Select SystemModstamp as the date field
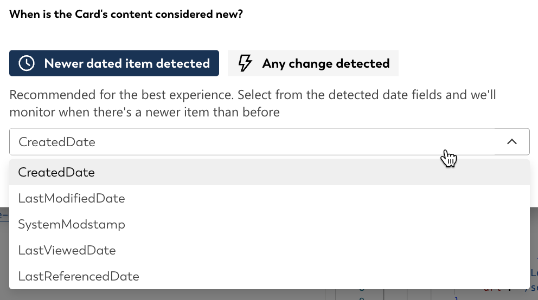Image resolution: width=538 pixels, height=300 pixels. (x=270, y=224)
